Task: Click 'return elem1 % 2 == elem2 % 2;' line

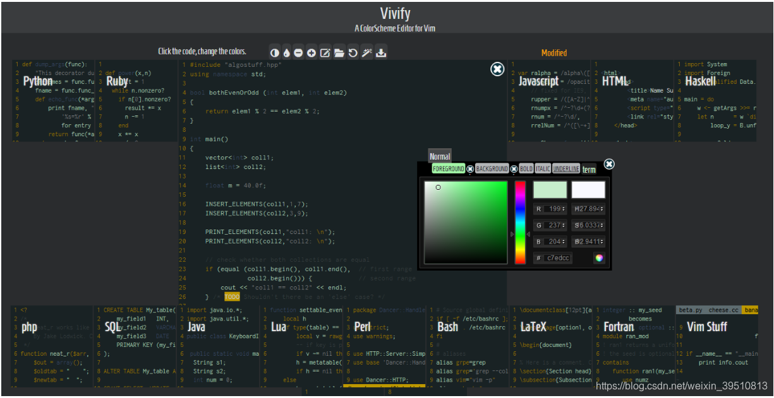Action: (262, 112)
